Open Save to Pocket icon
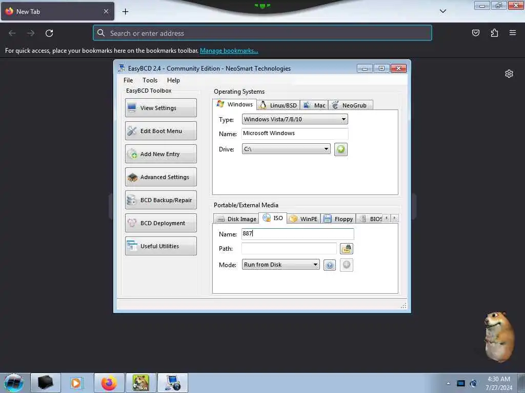 point(475,33)
